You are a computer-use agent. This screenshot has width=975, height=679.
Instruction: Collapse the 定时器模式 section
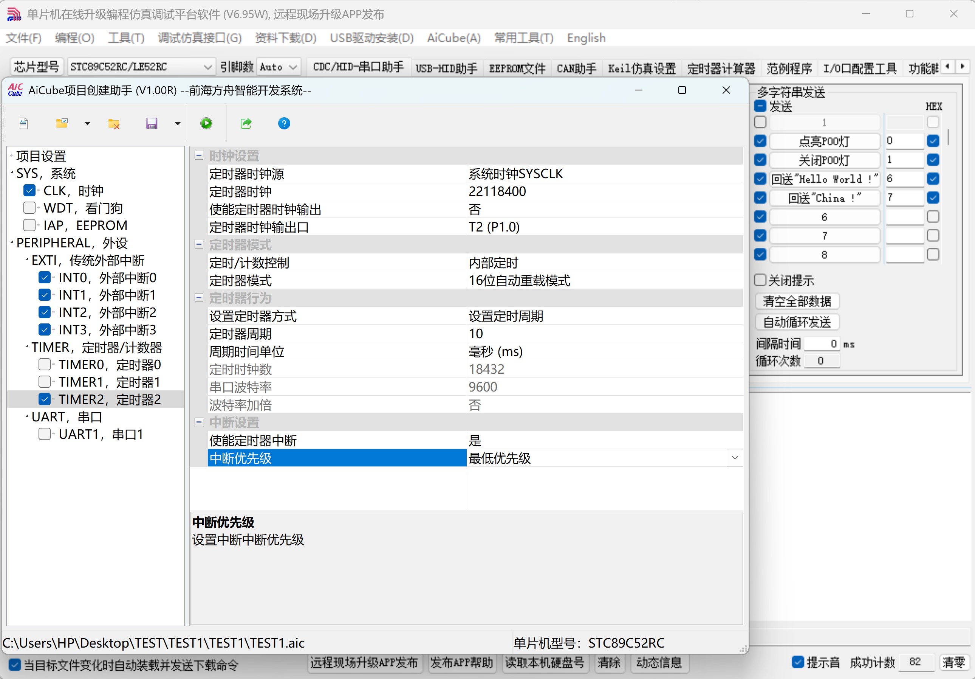(199, 244)
